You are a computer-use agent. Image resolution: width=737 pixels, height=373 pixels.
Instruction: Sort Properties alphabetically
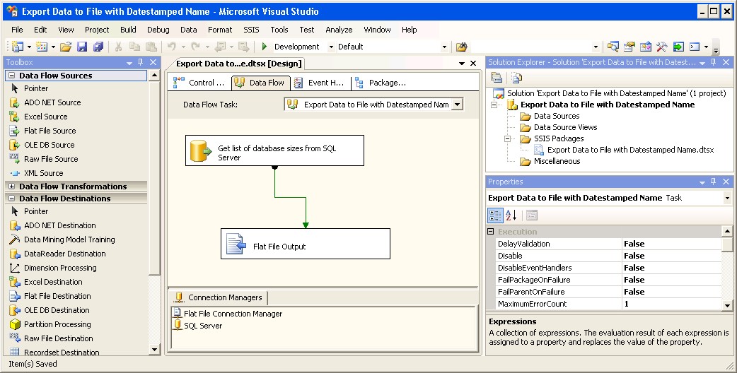(x=511, y=215)
